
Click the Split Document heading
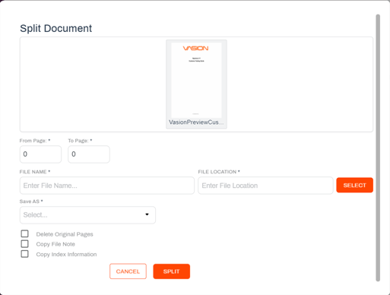[56, 28]
